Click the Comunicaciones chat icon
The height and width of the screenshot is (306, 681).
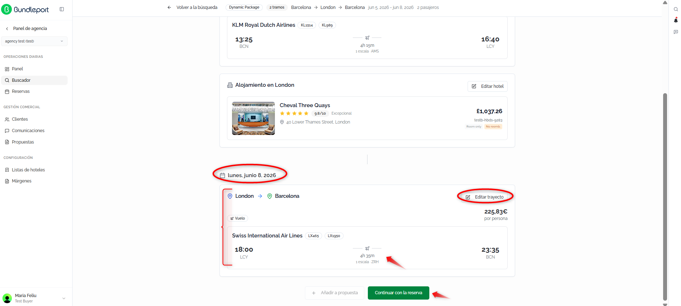7,131
